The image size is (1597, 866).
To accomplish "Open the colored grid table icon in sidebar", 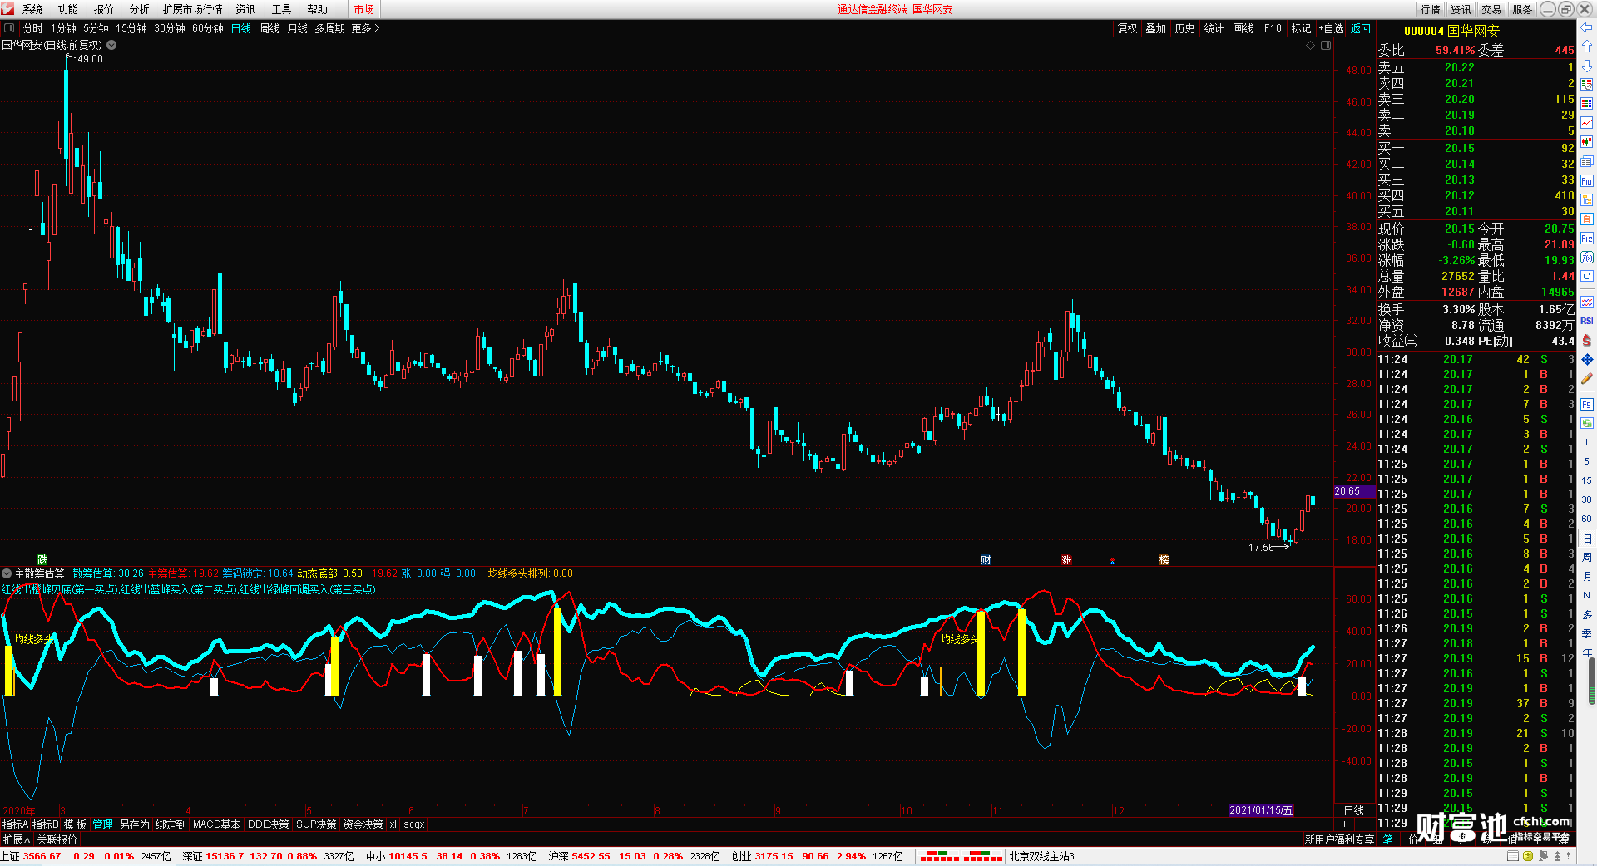I will (1587, 104).
